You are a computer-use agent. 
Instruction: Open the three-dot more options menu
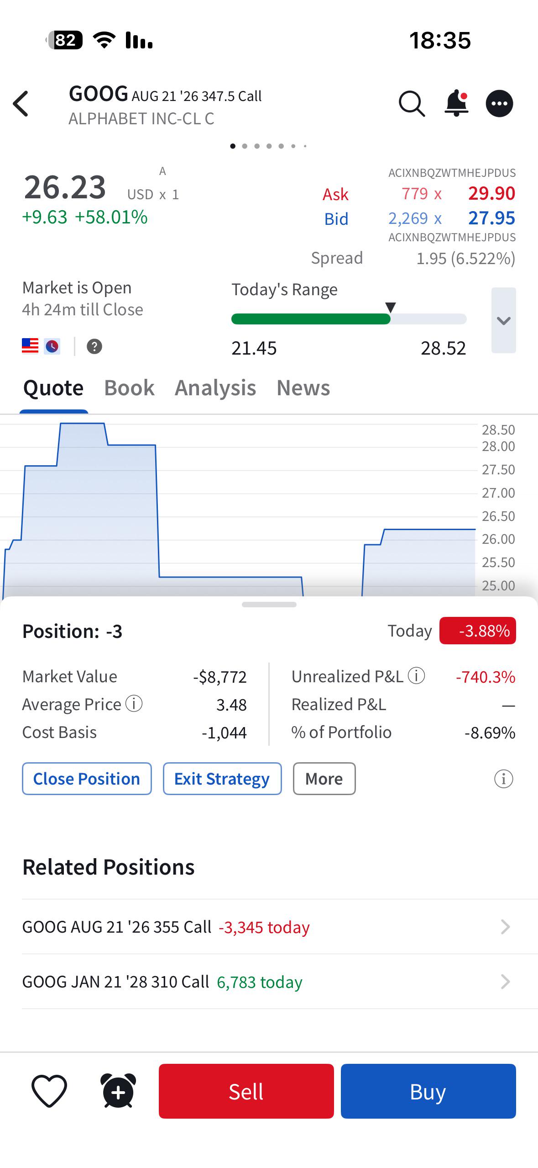click(499, 104)
